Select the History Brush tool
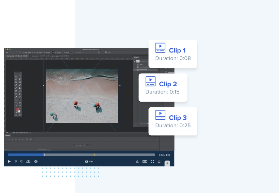The height and width of the screenshot is (193, 279). click(16, 91)
